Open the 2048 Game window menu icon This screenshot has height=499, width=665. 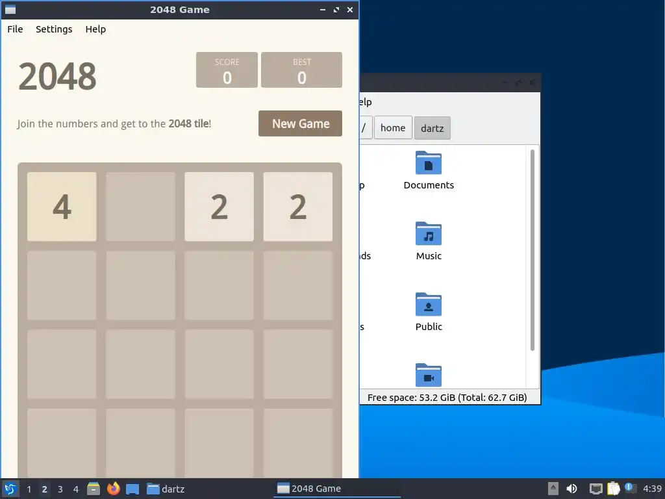click(10, 9)
